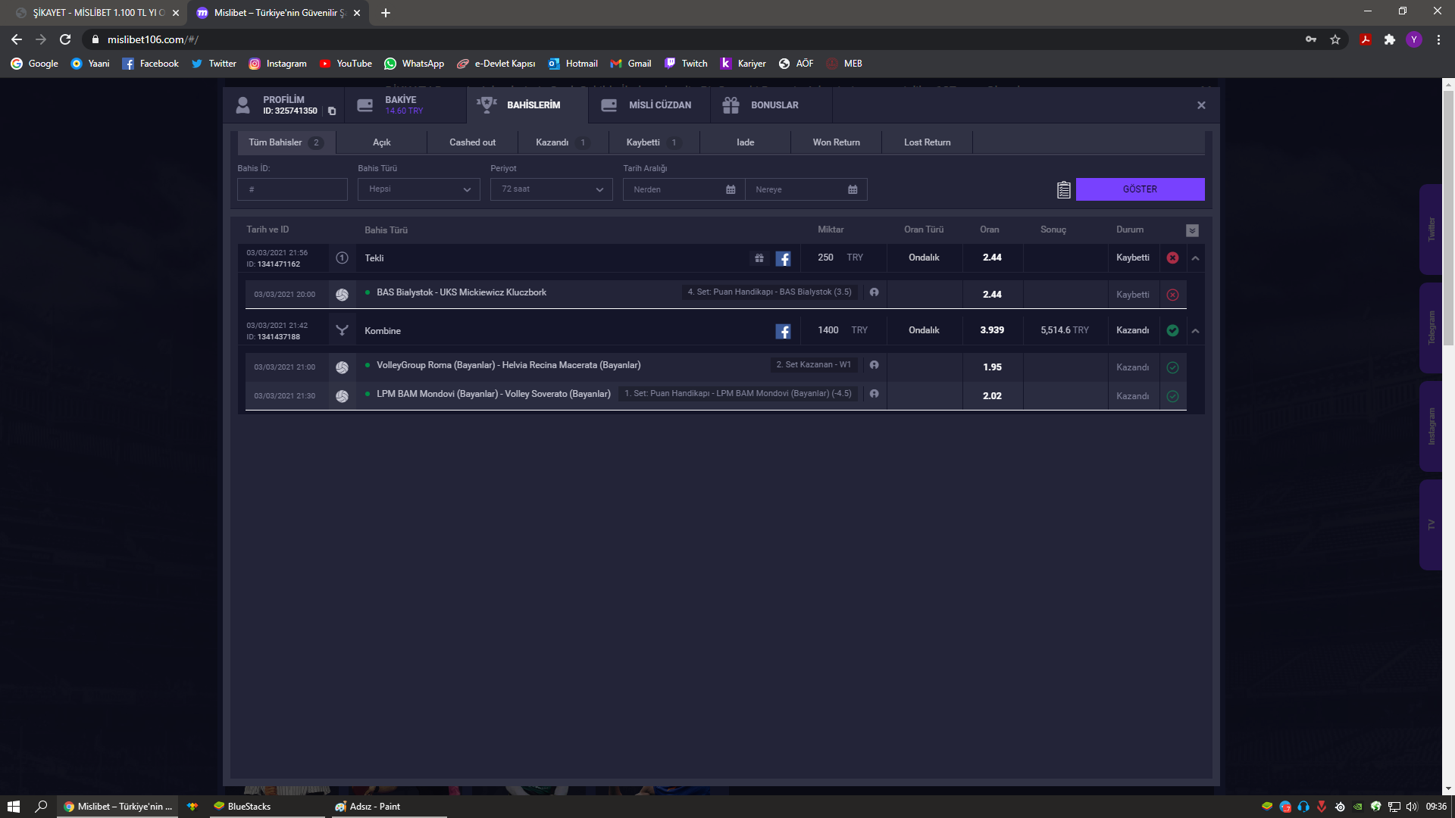
Task: Open the MİSLİ CÜZDAN tab
Action: (x=649, y=105)
